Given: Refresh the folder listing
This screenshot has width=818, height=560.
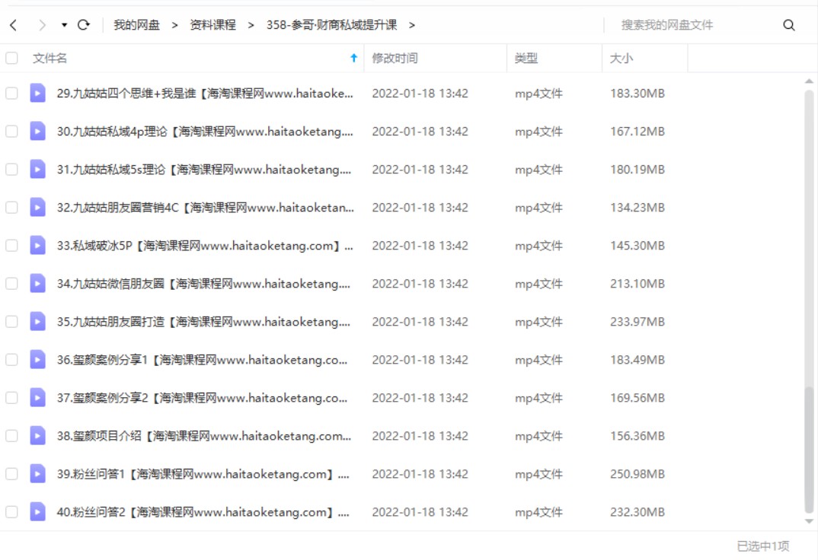Looking at the screenshot, I should pyautogui.click(x=84, y=24).
